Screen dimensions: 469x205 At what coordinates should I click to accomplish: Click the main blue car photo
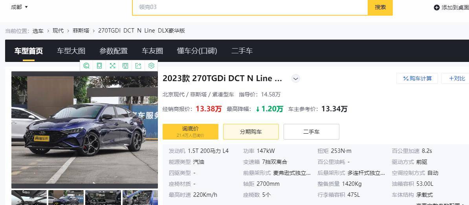coord(84,130)
